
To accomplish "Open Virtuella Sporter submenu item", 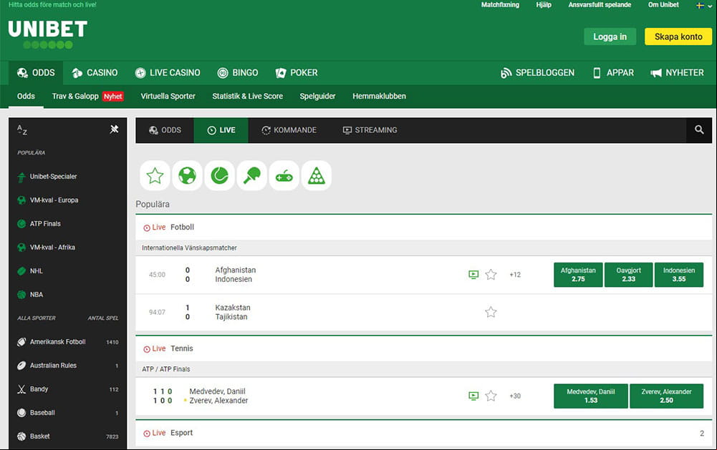I will tap(168, 96).
